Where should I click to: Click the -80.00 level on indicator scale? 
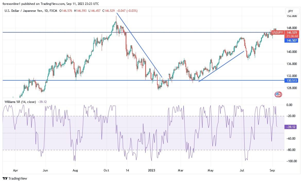[x=291, y=150]
